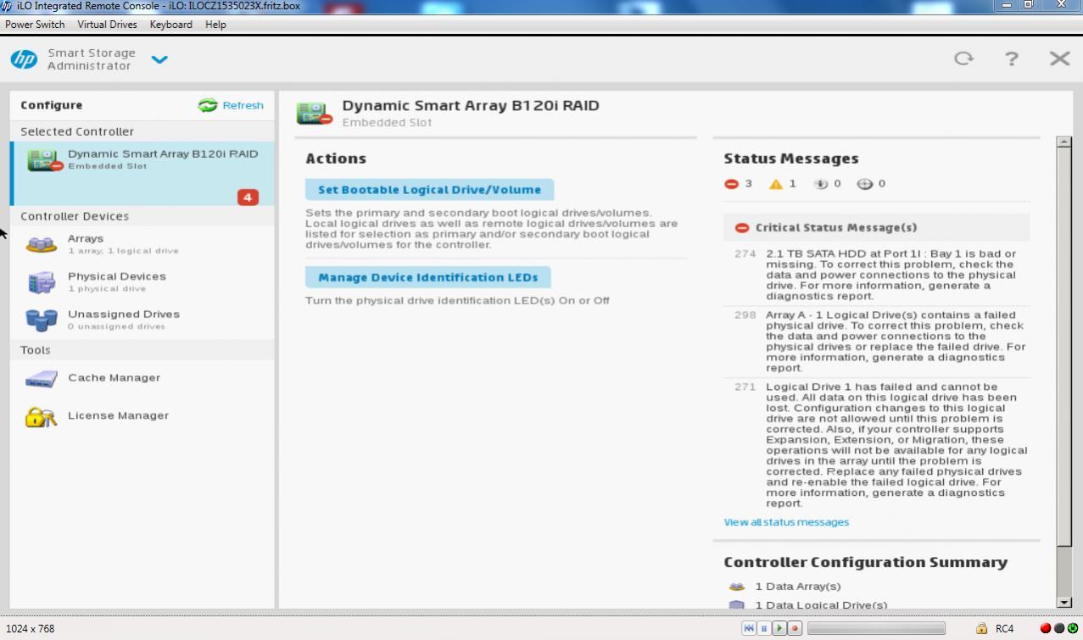Click the RC4 encryption label
1083x640 pixels.
1005,629
